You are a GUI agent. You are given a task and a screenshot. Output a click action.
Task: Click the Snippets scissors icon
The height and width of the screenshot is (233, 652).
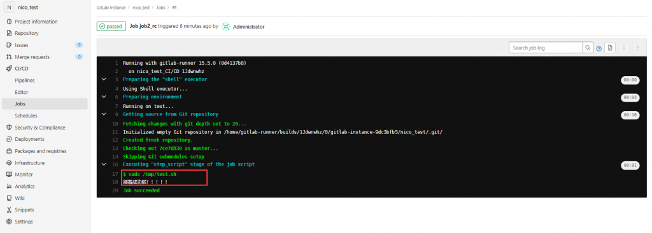point(9,210)
